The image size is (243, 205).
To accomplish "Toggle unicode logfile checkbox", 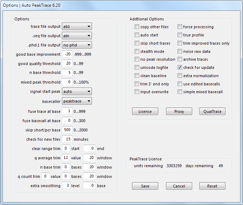I will 137,67.
